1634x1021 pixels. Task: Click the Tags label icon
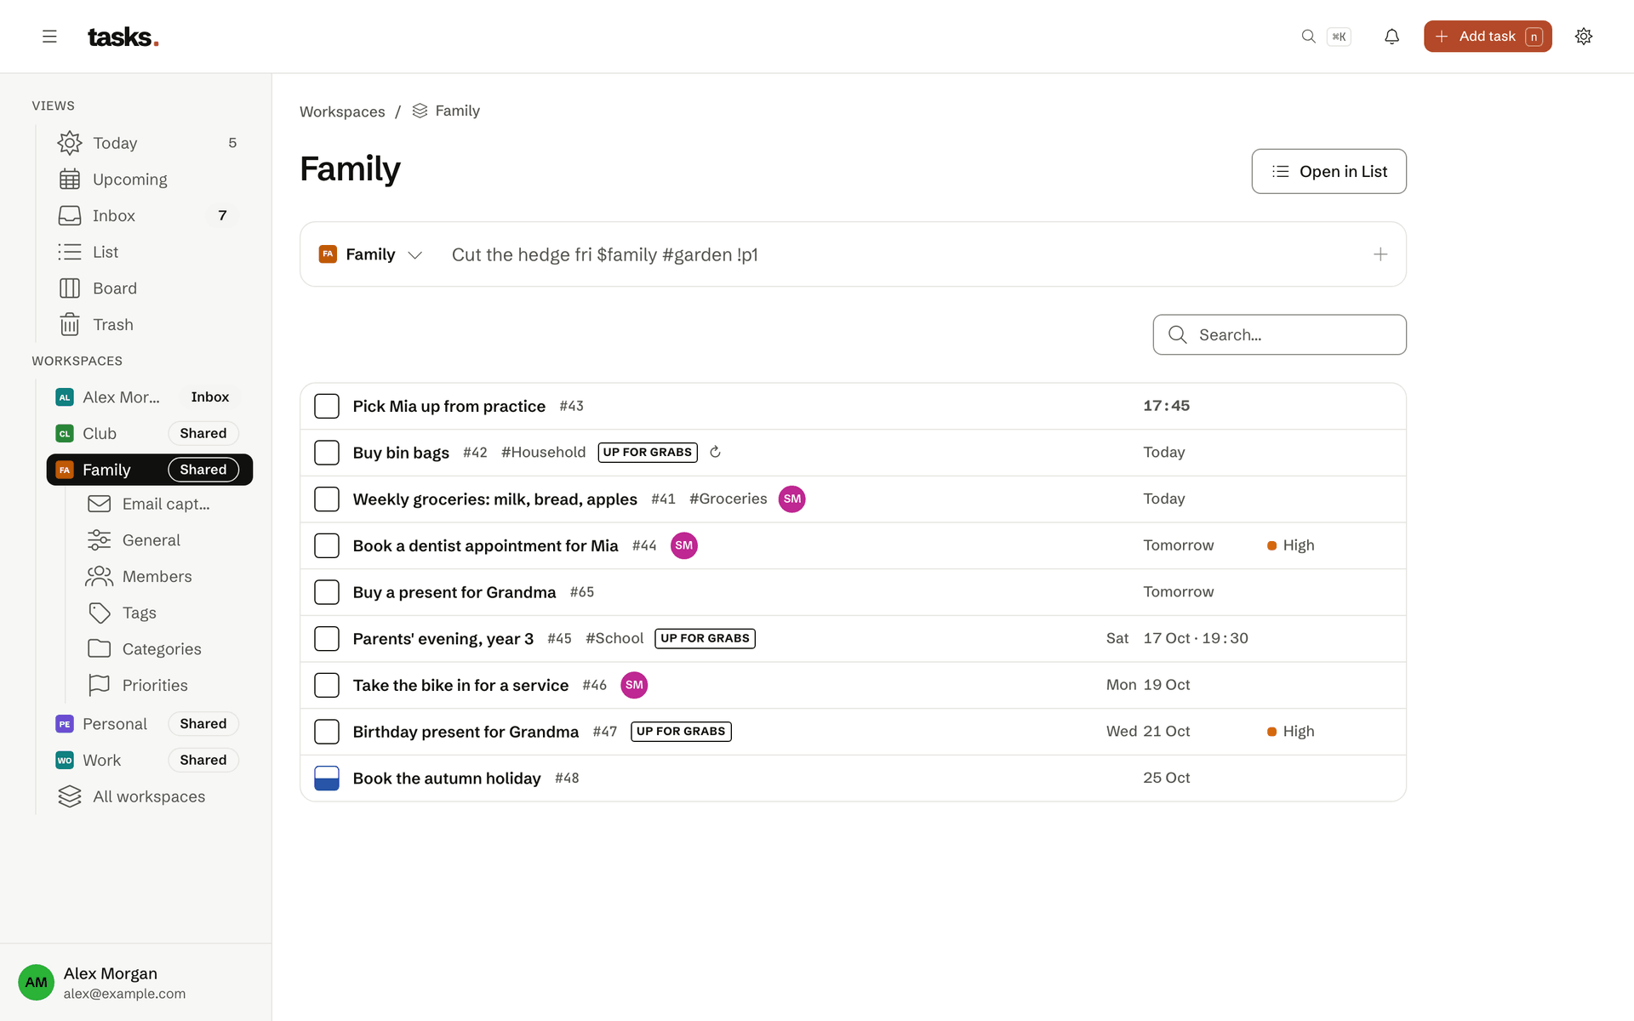click(x=99, y=613)
